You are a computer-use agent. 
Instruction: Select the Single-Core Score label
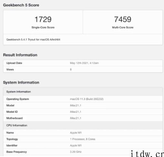43,27
